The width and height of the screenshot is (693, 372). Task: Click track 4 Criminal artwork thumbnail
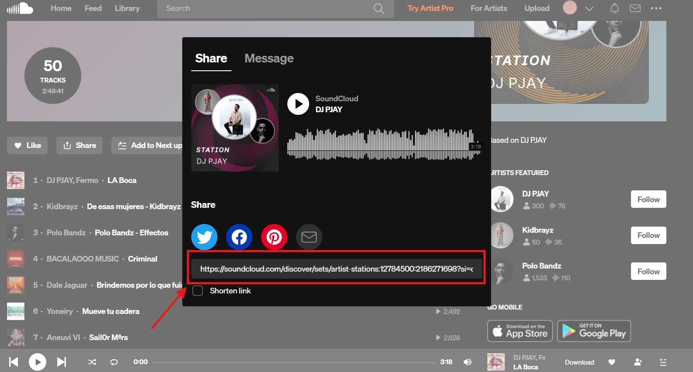coord(16,259)
